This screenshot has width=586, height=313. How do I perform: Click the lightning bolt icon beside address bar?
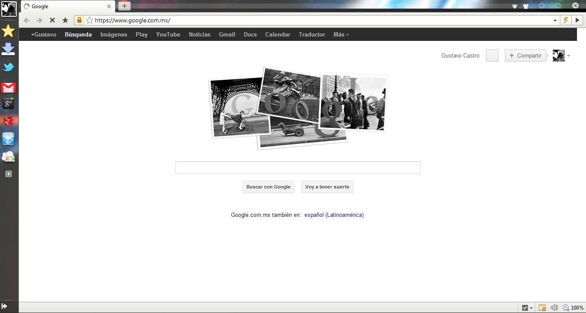click(x=566, y=20)
